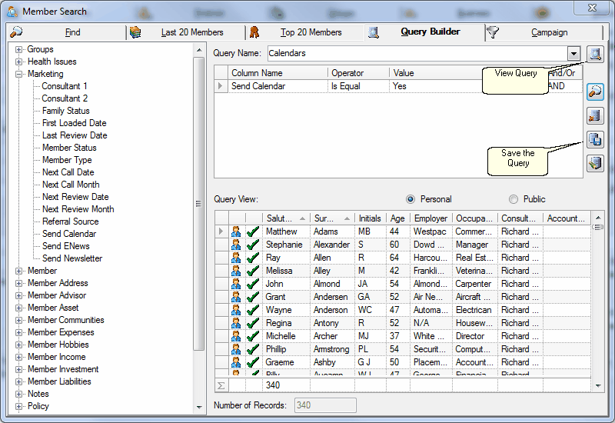Image resolution: width=615 pixels, height=423 pixels.
Task: Select Send Newsletter tree item
Action: [72, 258]
